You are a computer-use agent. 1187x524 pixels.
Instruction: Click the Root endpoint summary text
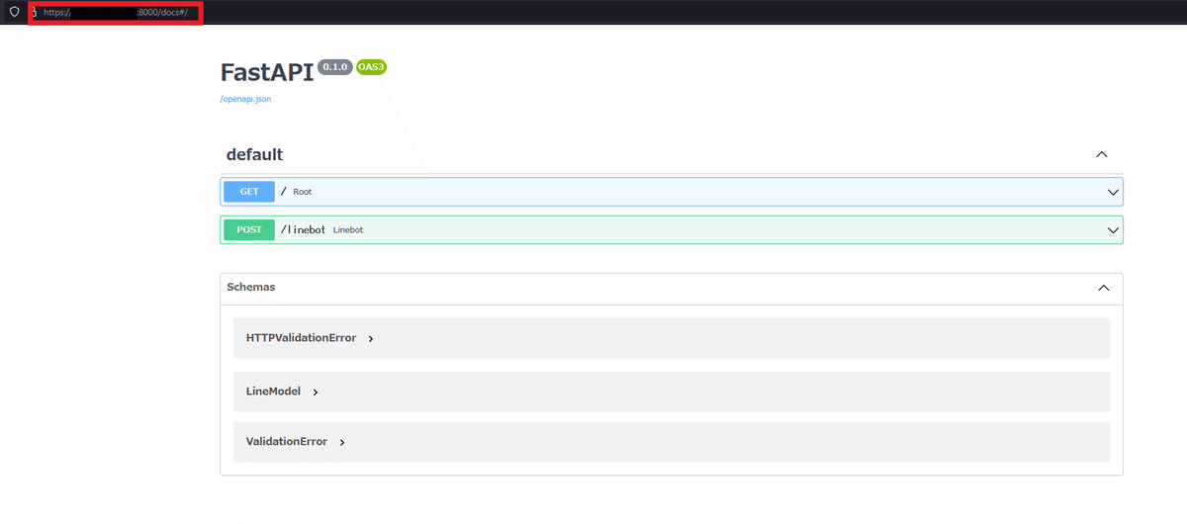pyautogui.click(x=302, y=192)
